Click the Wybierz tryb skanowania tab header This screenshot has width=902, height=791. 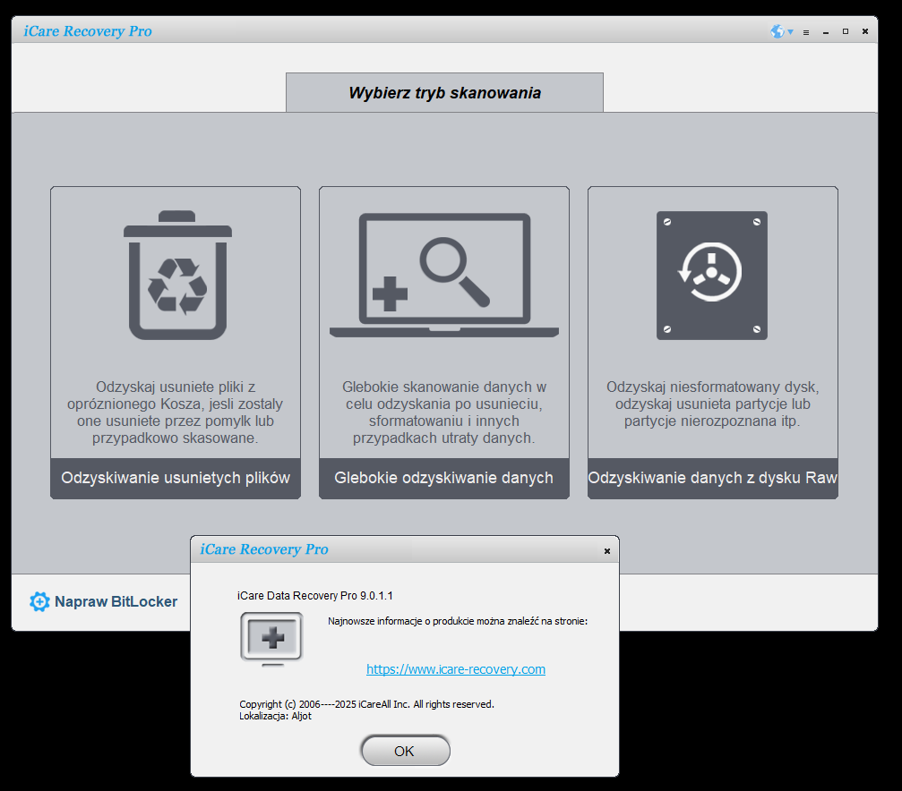(444, 92)
